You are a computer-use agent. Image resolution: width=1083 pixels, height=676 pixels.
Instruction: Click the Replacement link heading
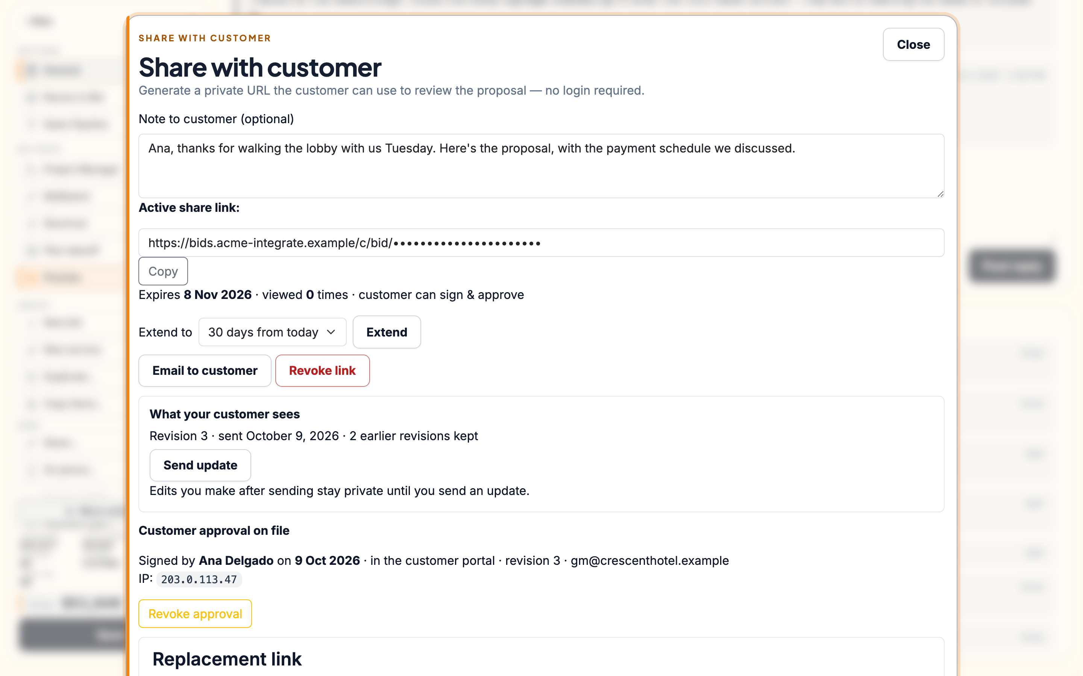point(227,659)
